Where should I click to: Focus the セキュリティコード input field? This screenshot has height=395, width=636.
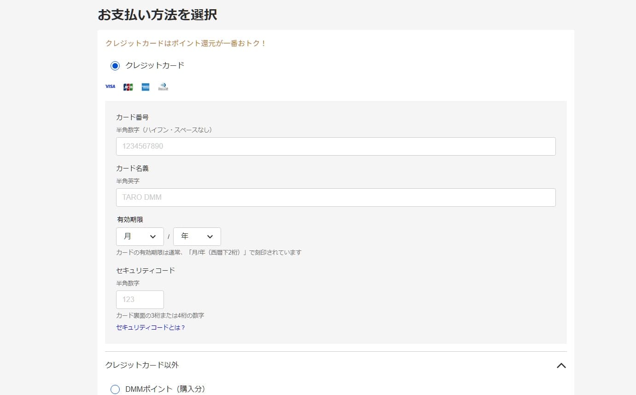point(140,300)
